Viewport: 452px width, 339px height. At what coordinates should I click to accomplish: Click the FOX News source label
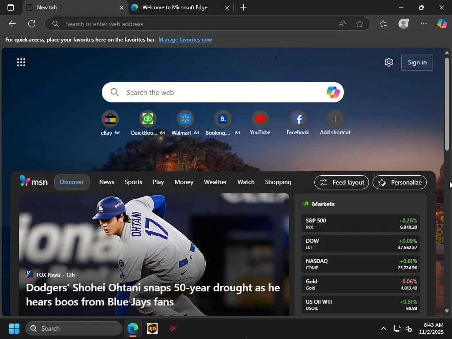point(49,275)
